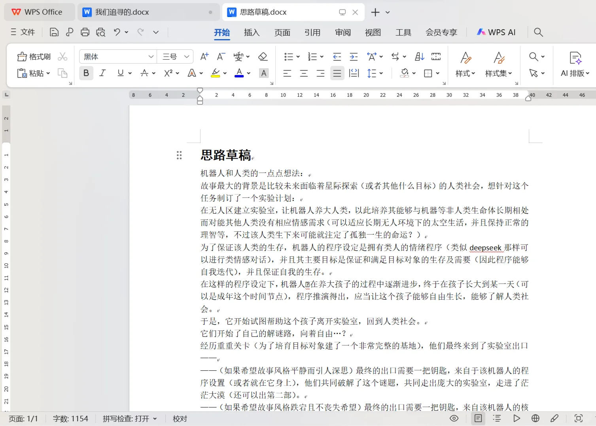Click the word count 字数: 1154 display
The width and height of the screenshot is (596, 426).
pos(70,418)
